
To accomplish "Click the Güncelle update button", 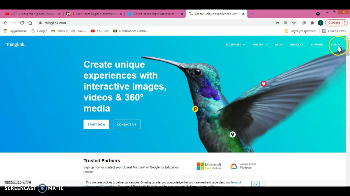I will point(334,23).
